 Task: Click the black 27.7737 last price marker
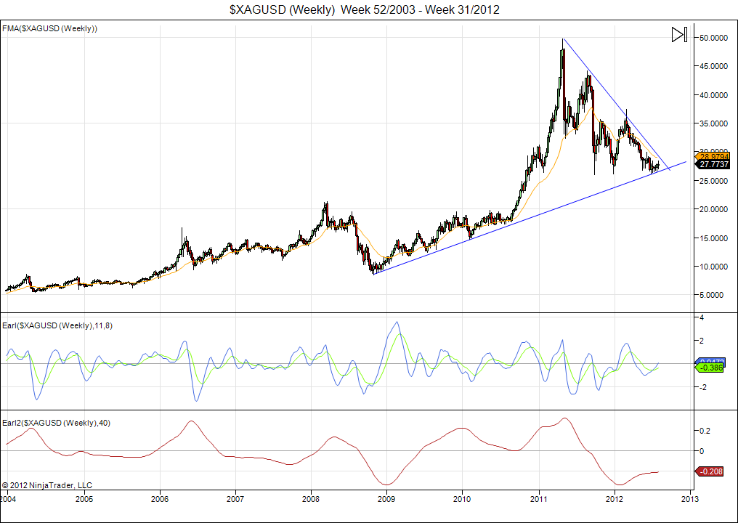(713, 165)
